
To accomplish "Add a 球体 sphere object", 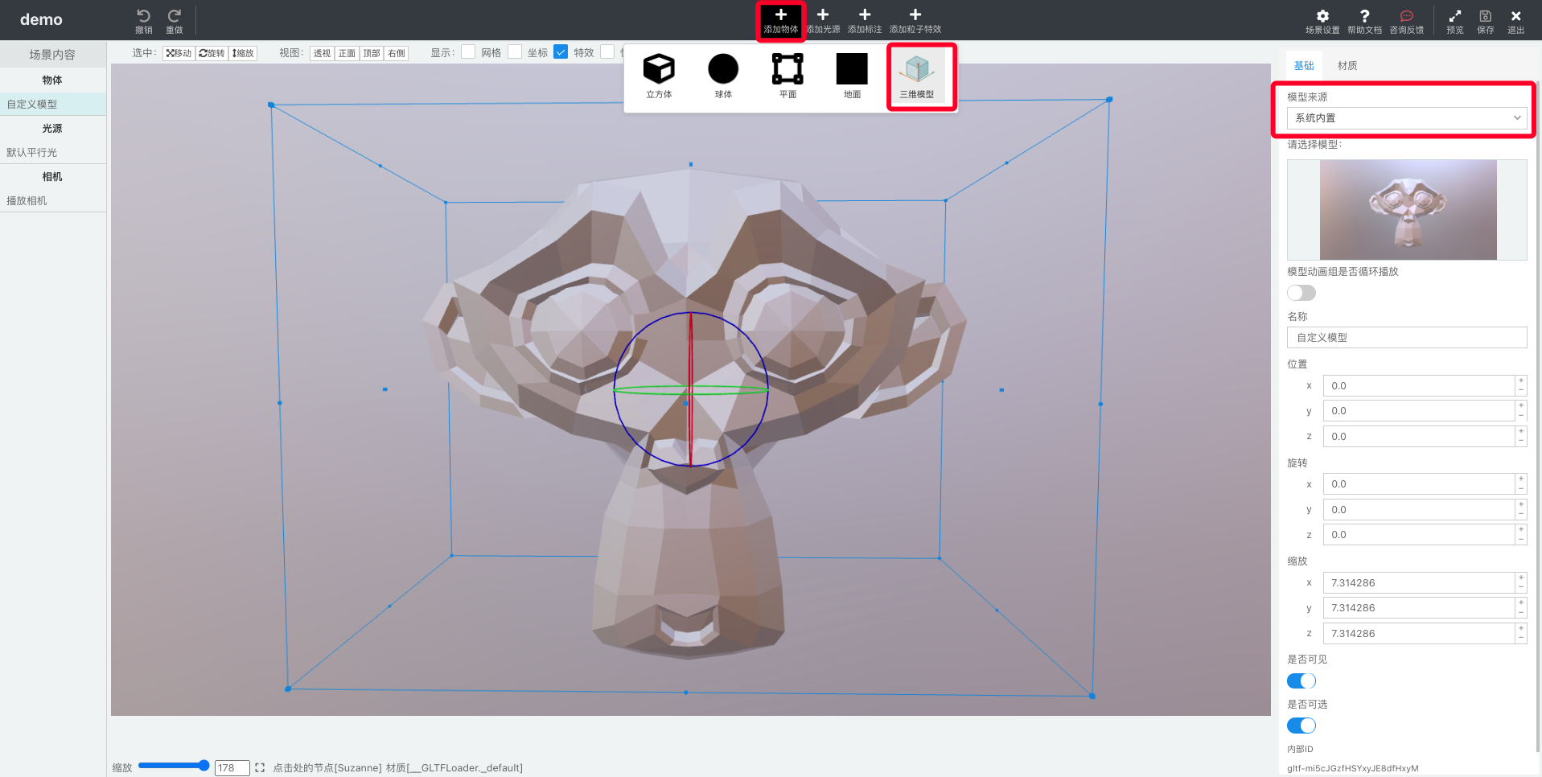I will (x=723, y=70).
